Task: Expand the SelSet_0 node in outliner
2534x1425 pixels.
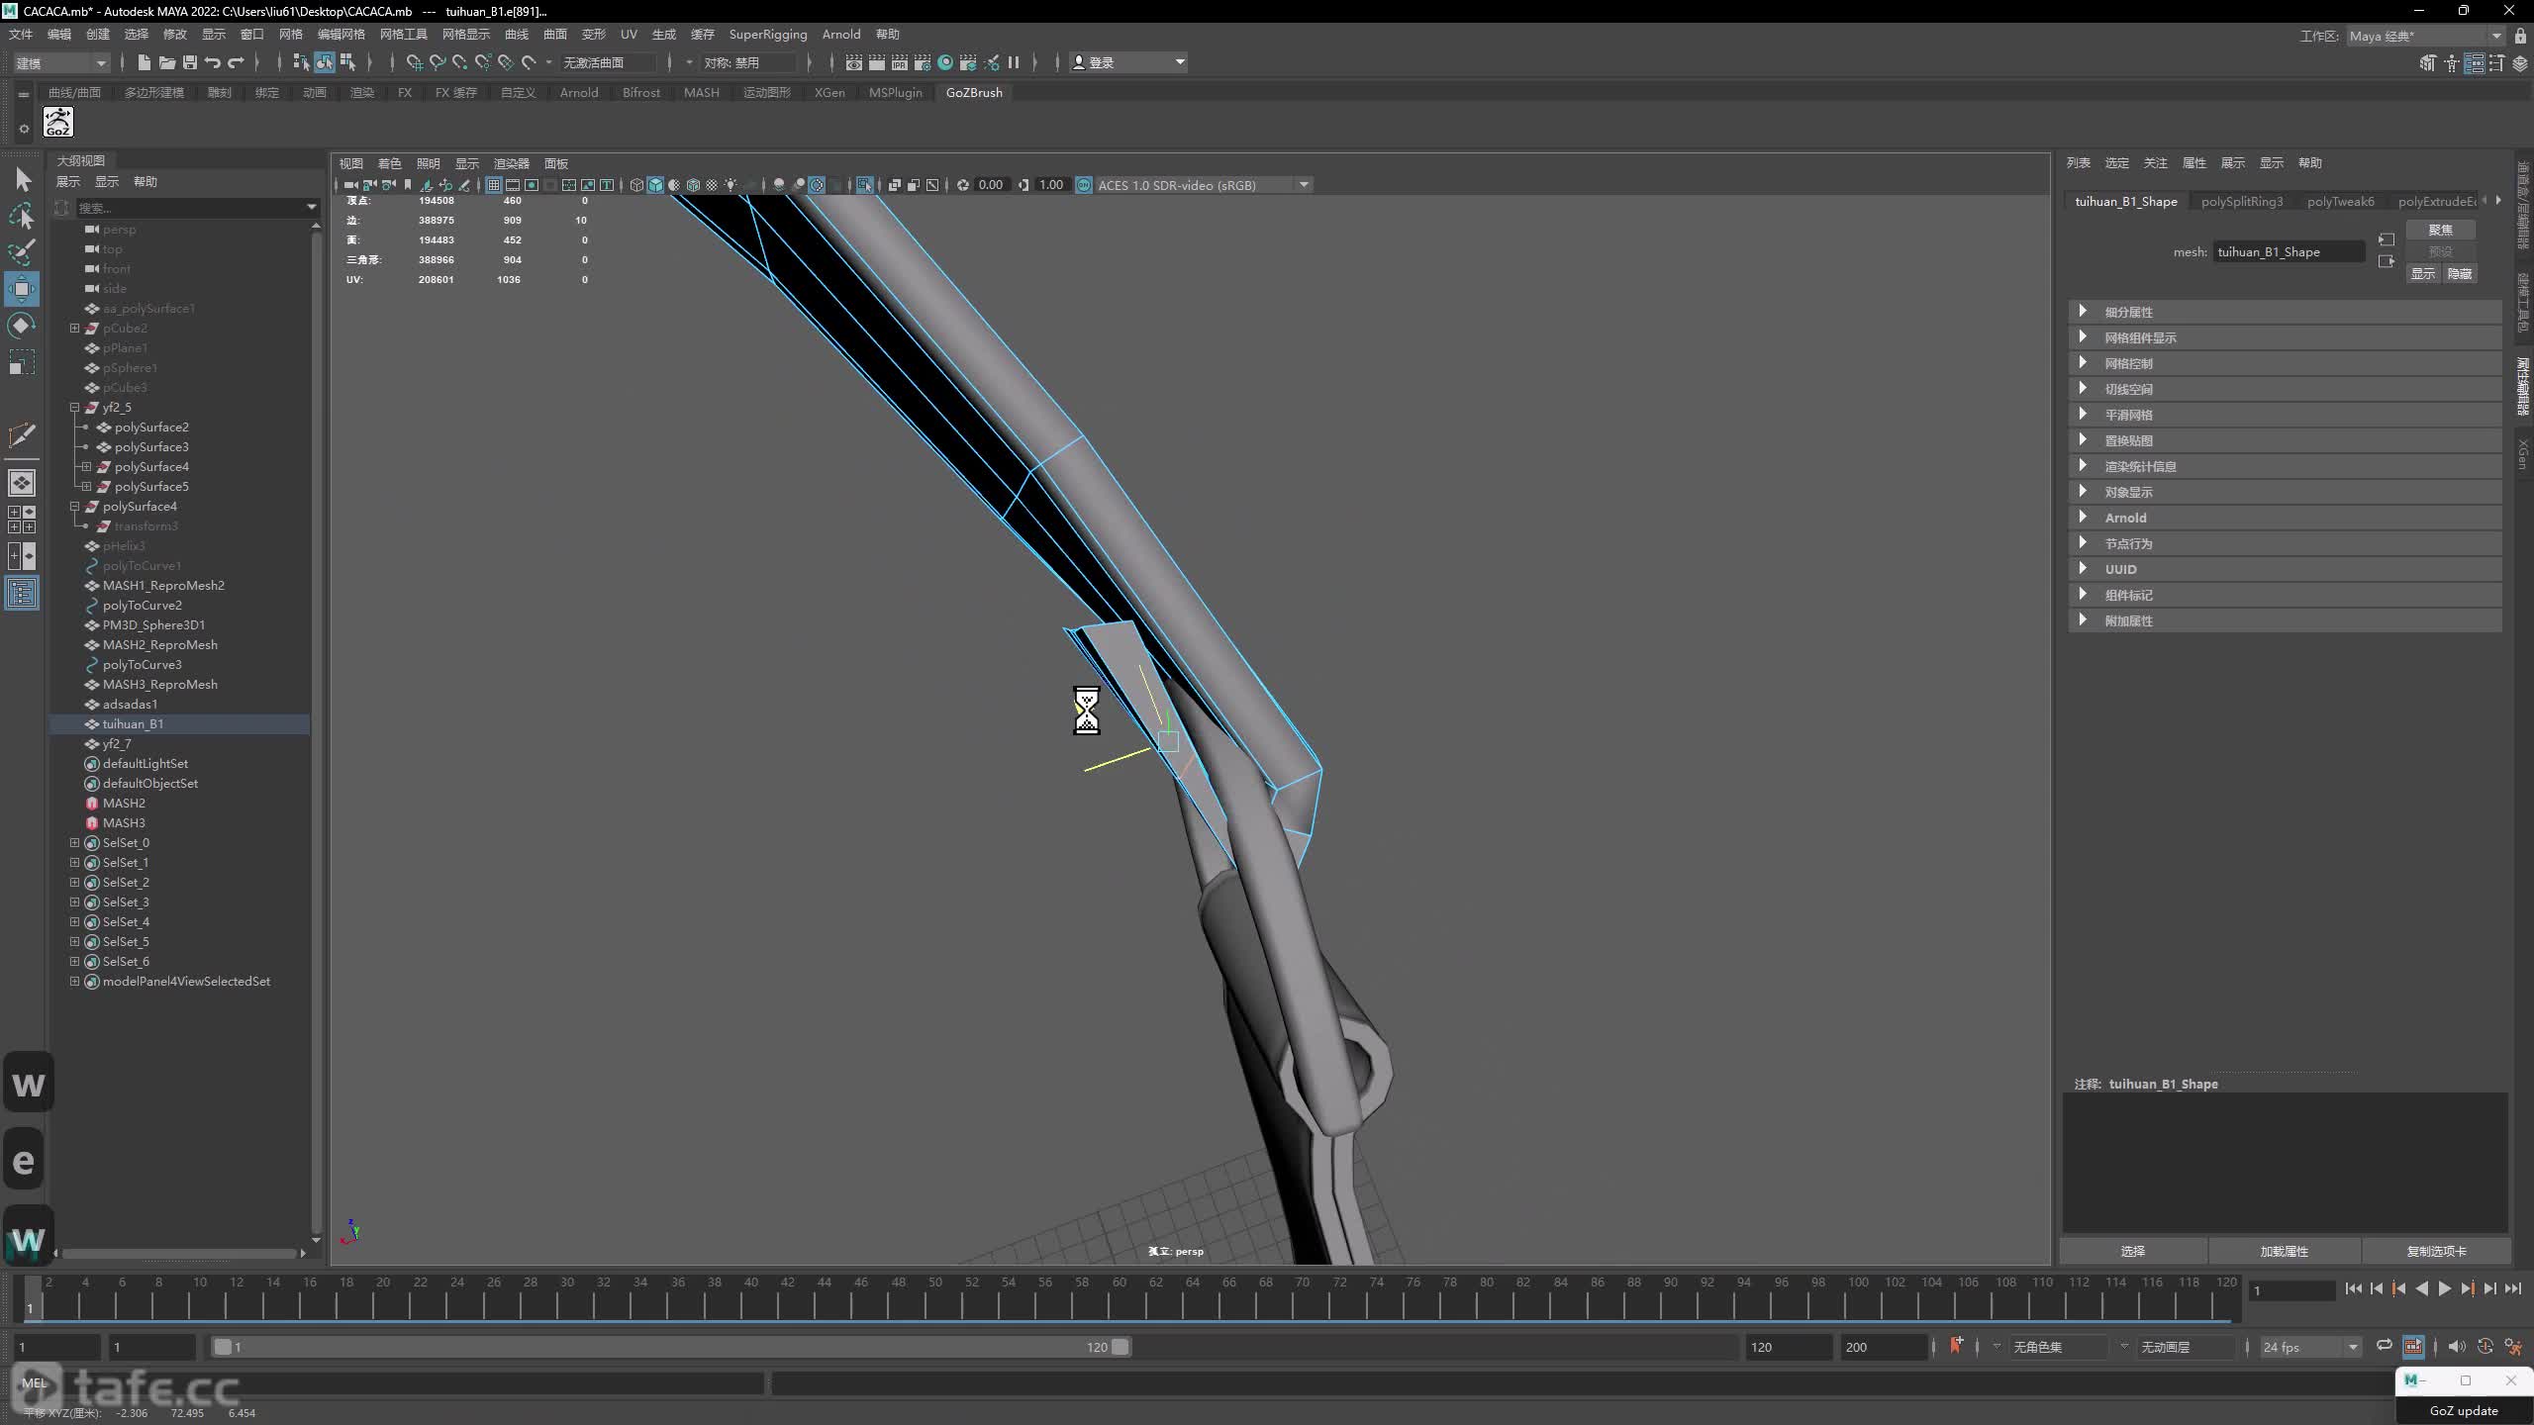Action: [x=74, y=843]
